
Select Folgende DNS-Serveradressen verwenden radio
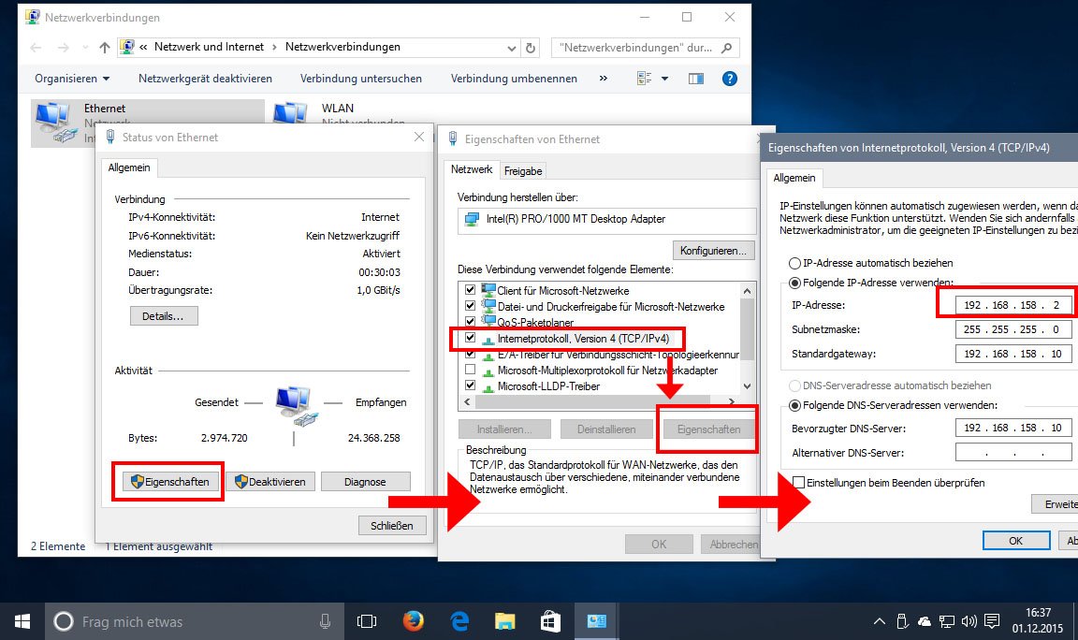[794, 405]
